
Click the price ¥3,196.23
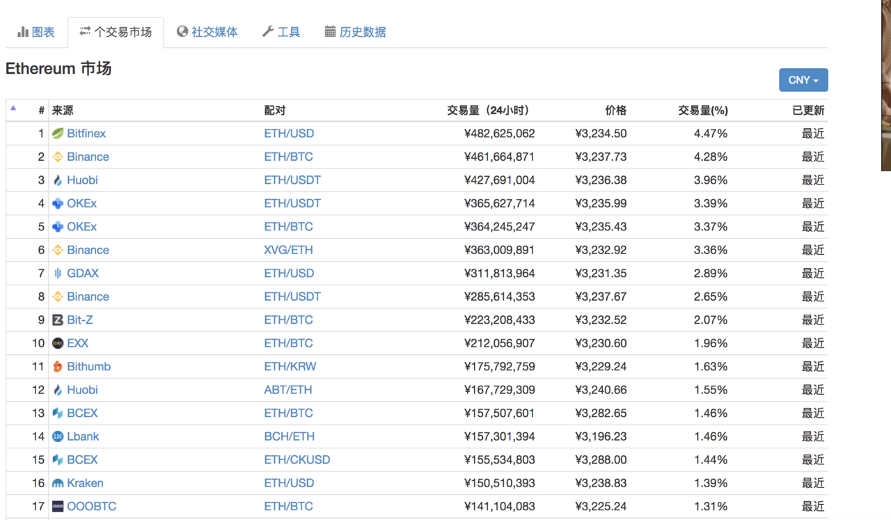click(x=601, y=436)
